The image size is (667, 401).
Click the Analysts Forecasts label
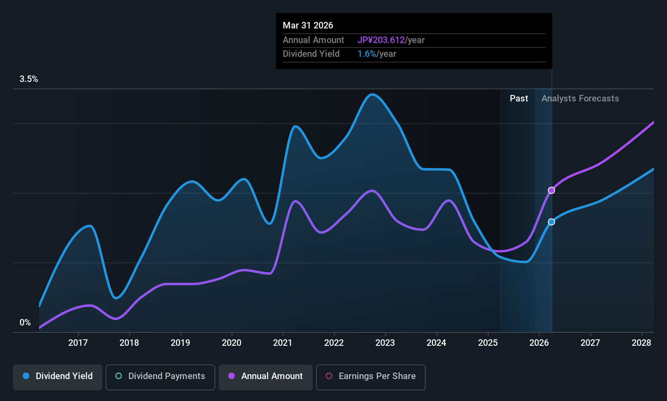[580, 99]
